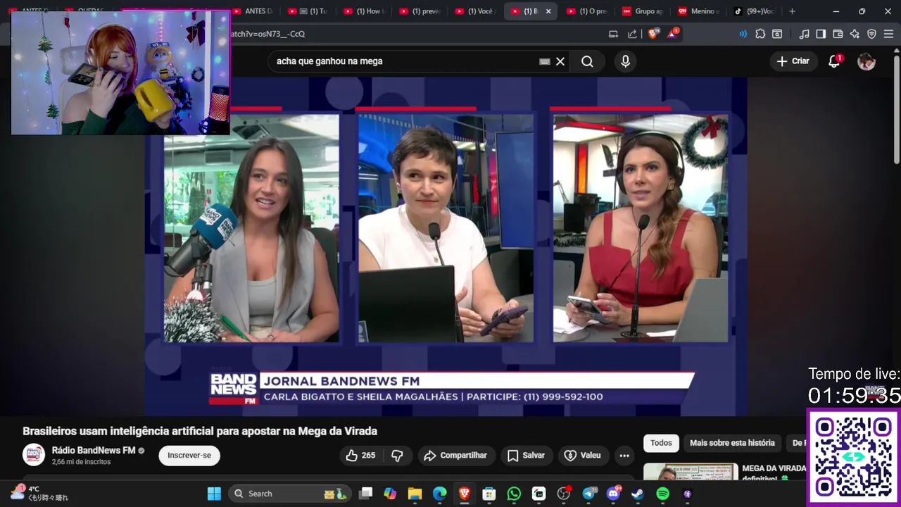Click the Brave Shields lion icon
Viewport: 901px width, 507px height.
point(653,33)
